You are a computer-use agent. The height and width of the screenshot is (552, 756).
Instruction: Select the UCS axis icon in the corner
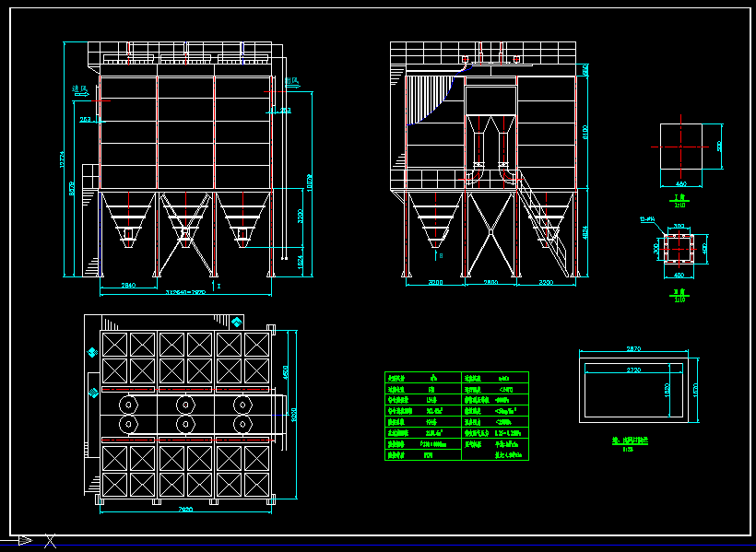click(x=28, y=540)
